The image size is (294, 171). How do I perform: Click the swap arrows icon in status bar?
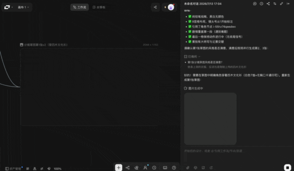click(x=42, y=169)
